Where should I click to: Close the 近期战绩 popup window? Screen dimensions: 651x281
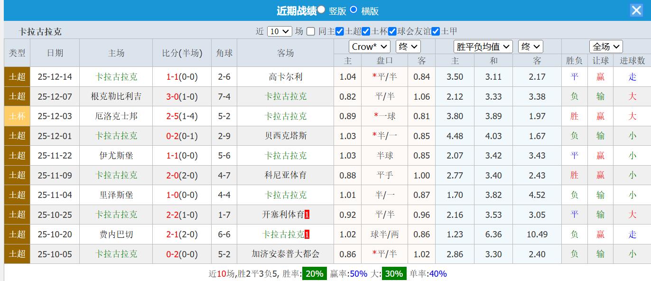(x=636, y=10)
